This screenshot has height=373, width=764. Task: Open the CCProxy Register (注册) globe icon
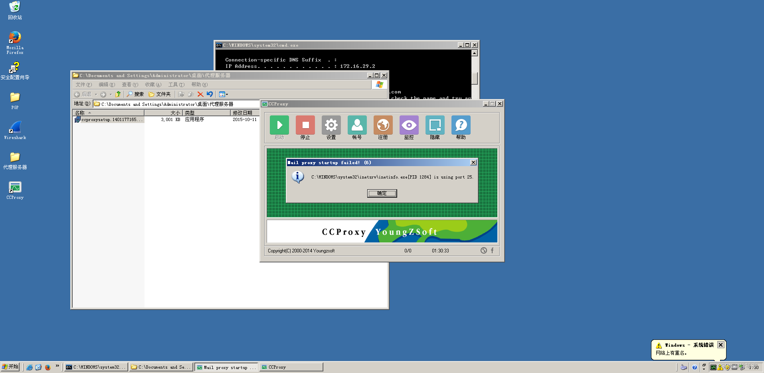click(383, 125)
